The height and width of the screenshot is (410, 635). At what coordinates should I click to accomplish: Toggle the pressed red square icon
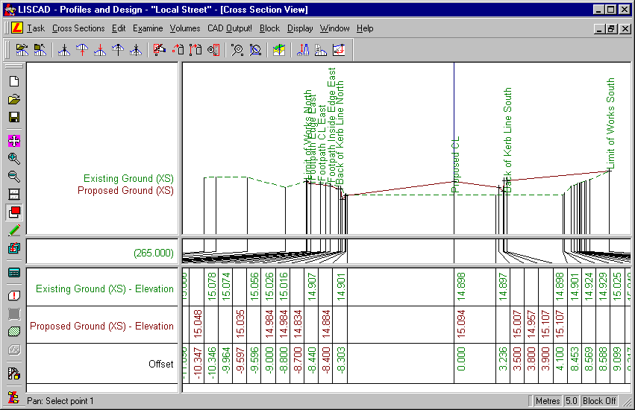coord(14,212)
